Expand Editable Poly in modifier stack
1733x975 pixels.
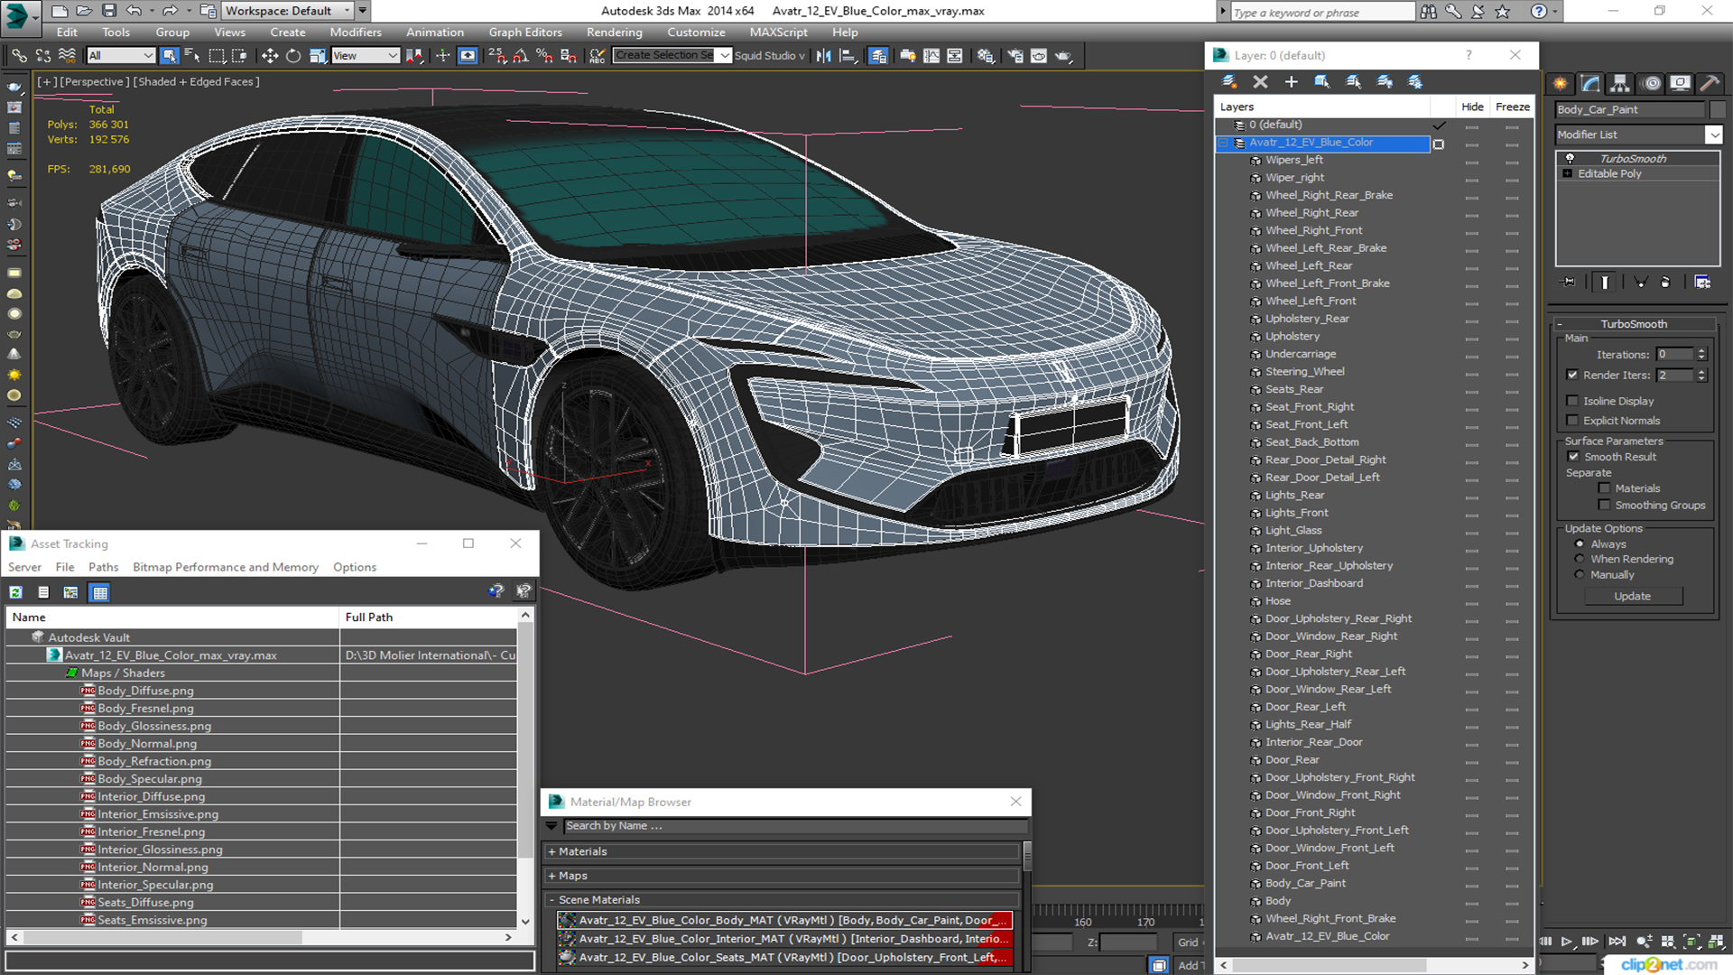pos(1568,173)
